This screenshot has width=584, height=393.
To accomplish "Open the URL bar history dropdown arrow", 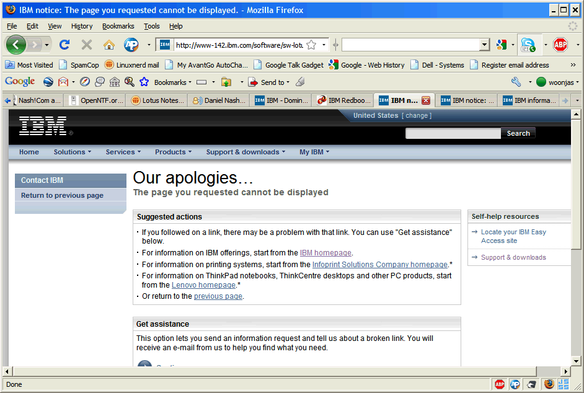I will [x=324, y=45].
